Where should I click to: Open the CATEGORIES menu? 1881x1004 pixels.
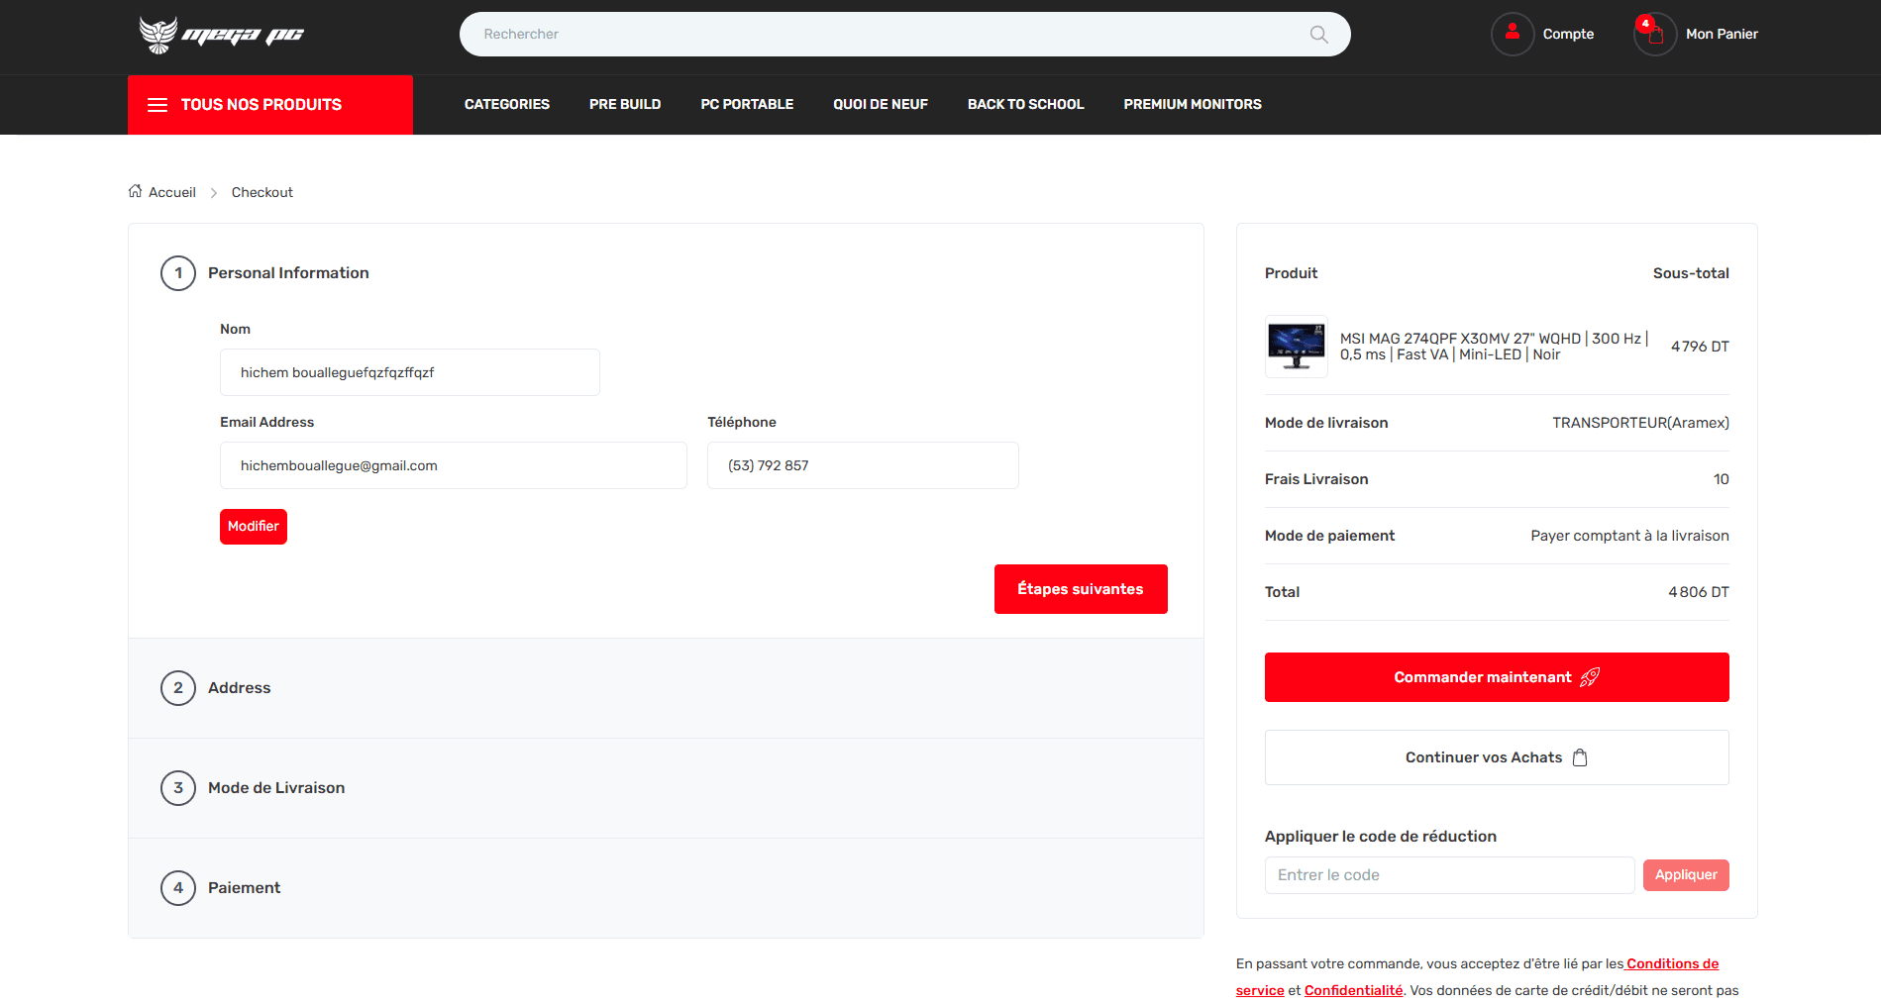(x=507, y=104)
